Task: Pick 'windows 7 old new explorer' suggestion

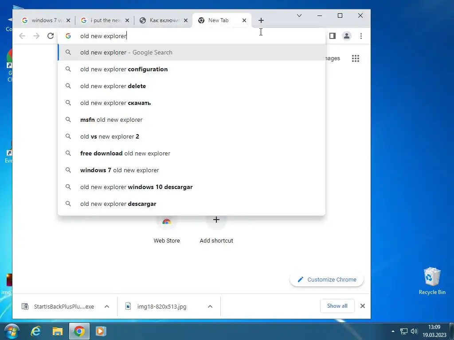Action: [x=192, y=170]
